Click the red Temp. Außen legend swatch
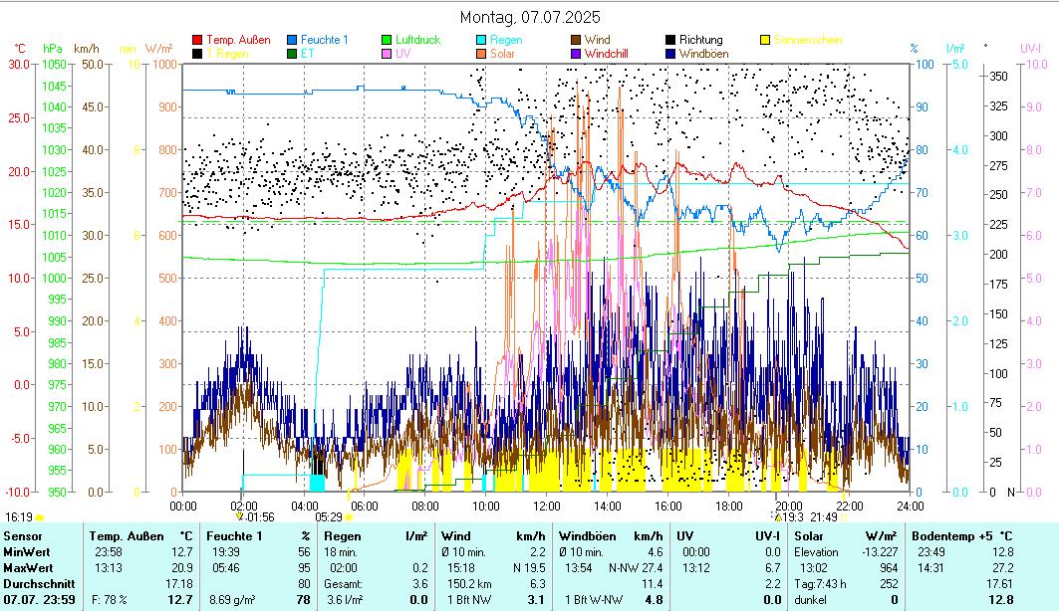 tap(197, 40)
